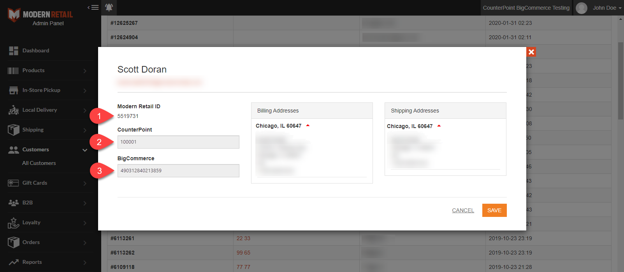
Task: Select Modern Retail ID value 5519731
Action: [x=128, y=116]
